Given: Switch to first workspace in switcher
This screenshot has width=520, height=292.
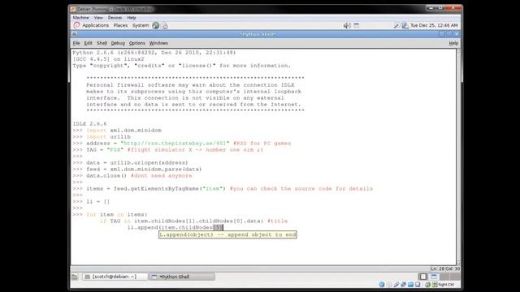Looking at the screenshot, I should coord(423,277).
